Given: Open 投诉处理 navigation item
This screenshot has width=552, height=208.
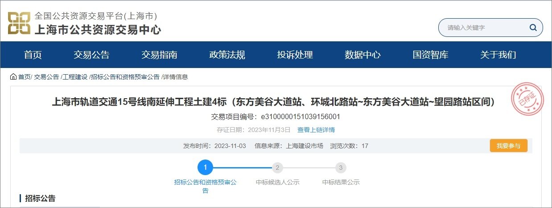Looking at the screenshot, I should 295,55.
